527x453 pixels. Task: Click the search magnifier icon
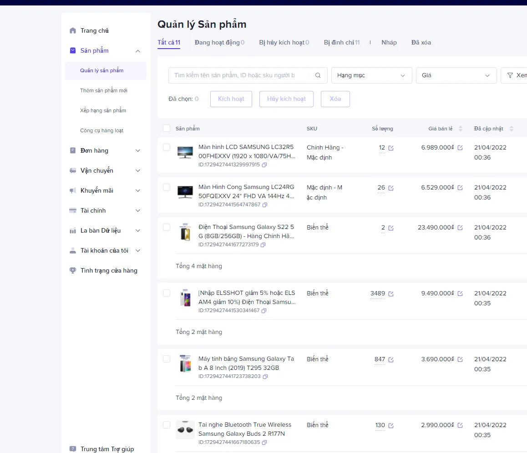[x=318, y=75]
